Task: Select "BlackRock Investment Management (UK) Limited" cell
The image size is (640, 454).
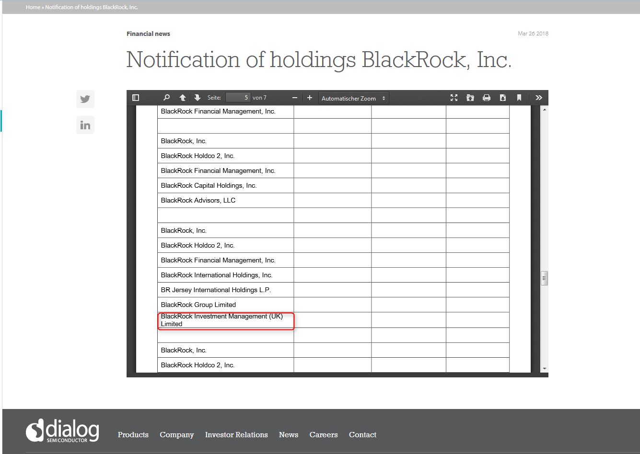Action: pos(226,320)
